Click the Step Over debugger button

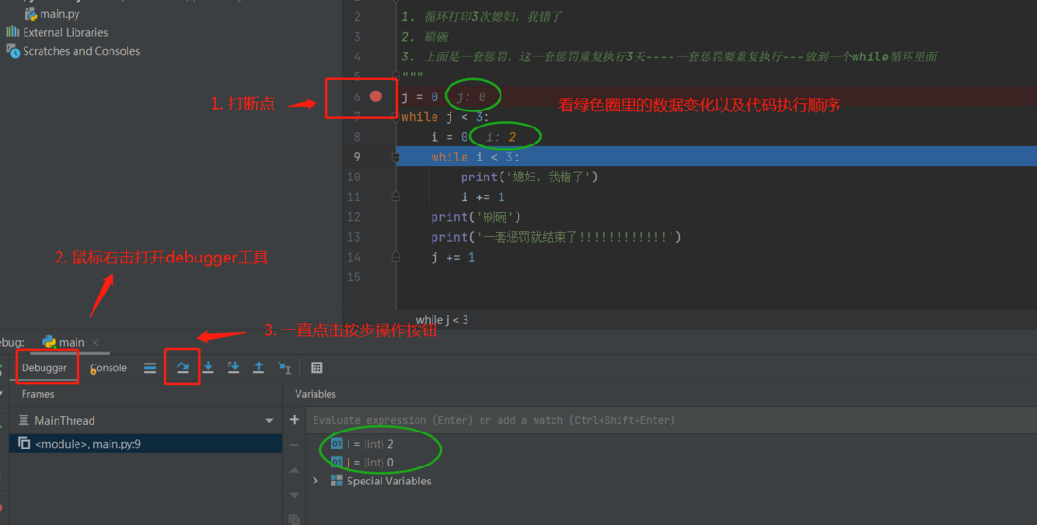point(182,367)
